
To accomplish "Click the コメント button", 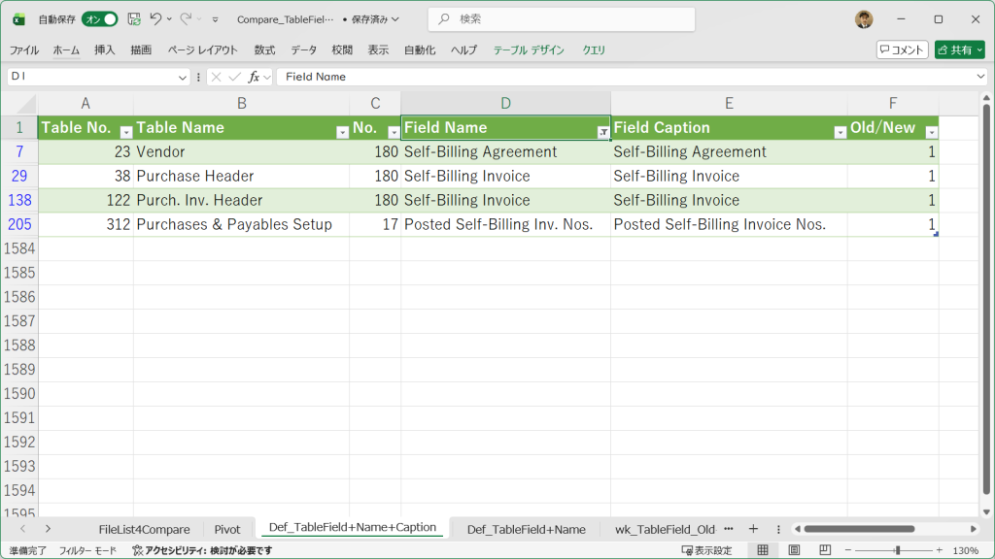I will [902, 49].
